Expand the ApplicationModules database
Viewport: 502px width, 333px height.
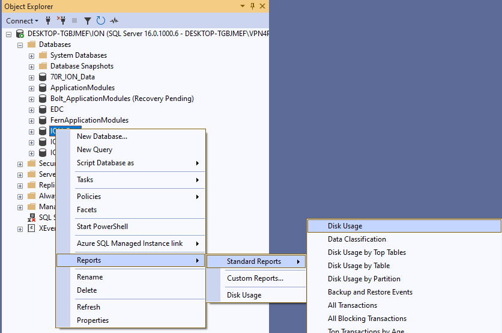31,88
